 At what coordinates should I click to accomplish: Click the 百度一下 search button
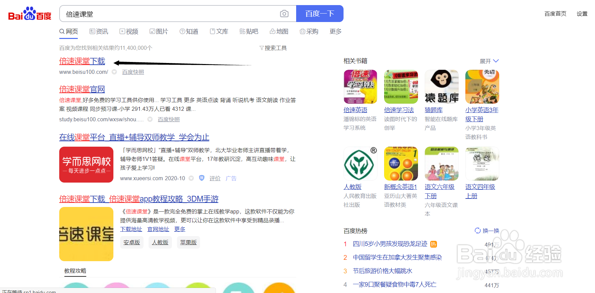tap(320, 14)
